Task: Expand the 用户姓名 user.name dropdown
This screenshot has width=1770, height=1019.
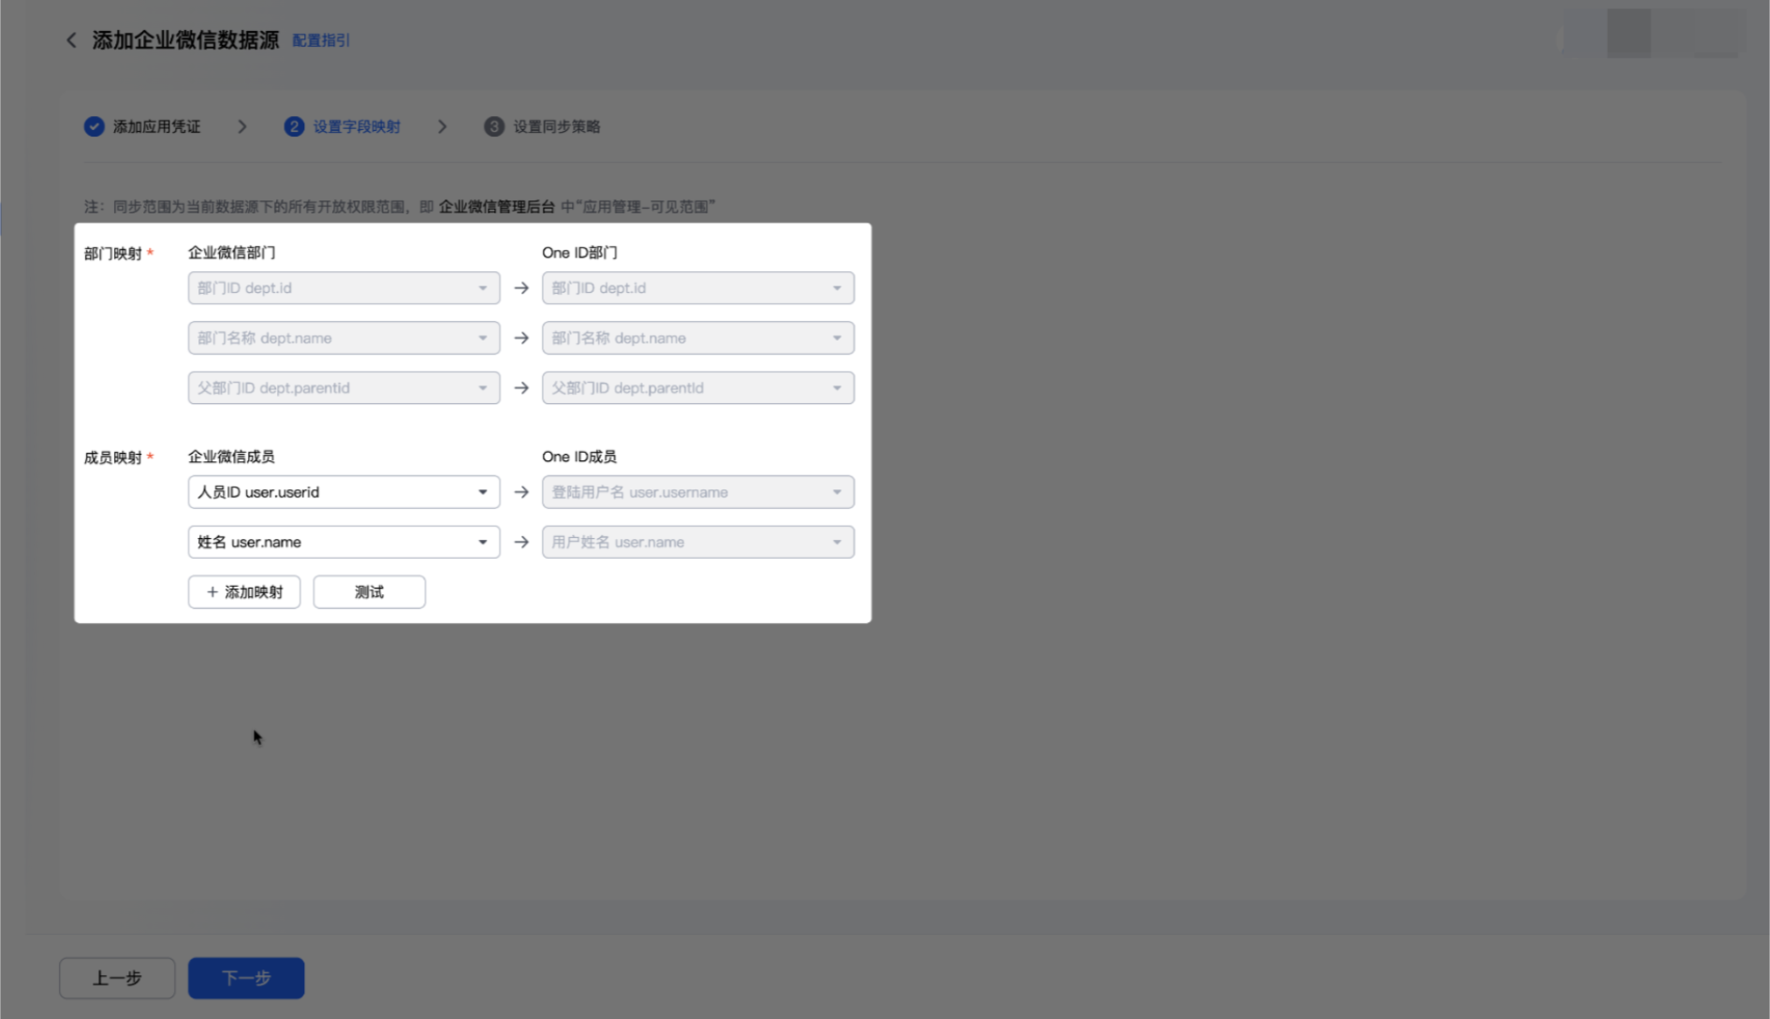Action: tap(697, 542)
